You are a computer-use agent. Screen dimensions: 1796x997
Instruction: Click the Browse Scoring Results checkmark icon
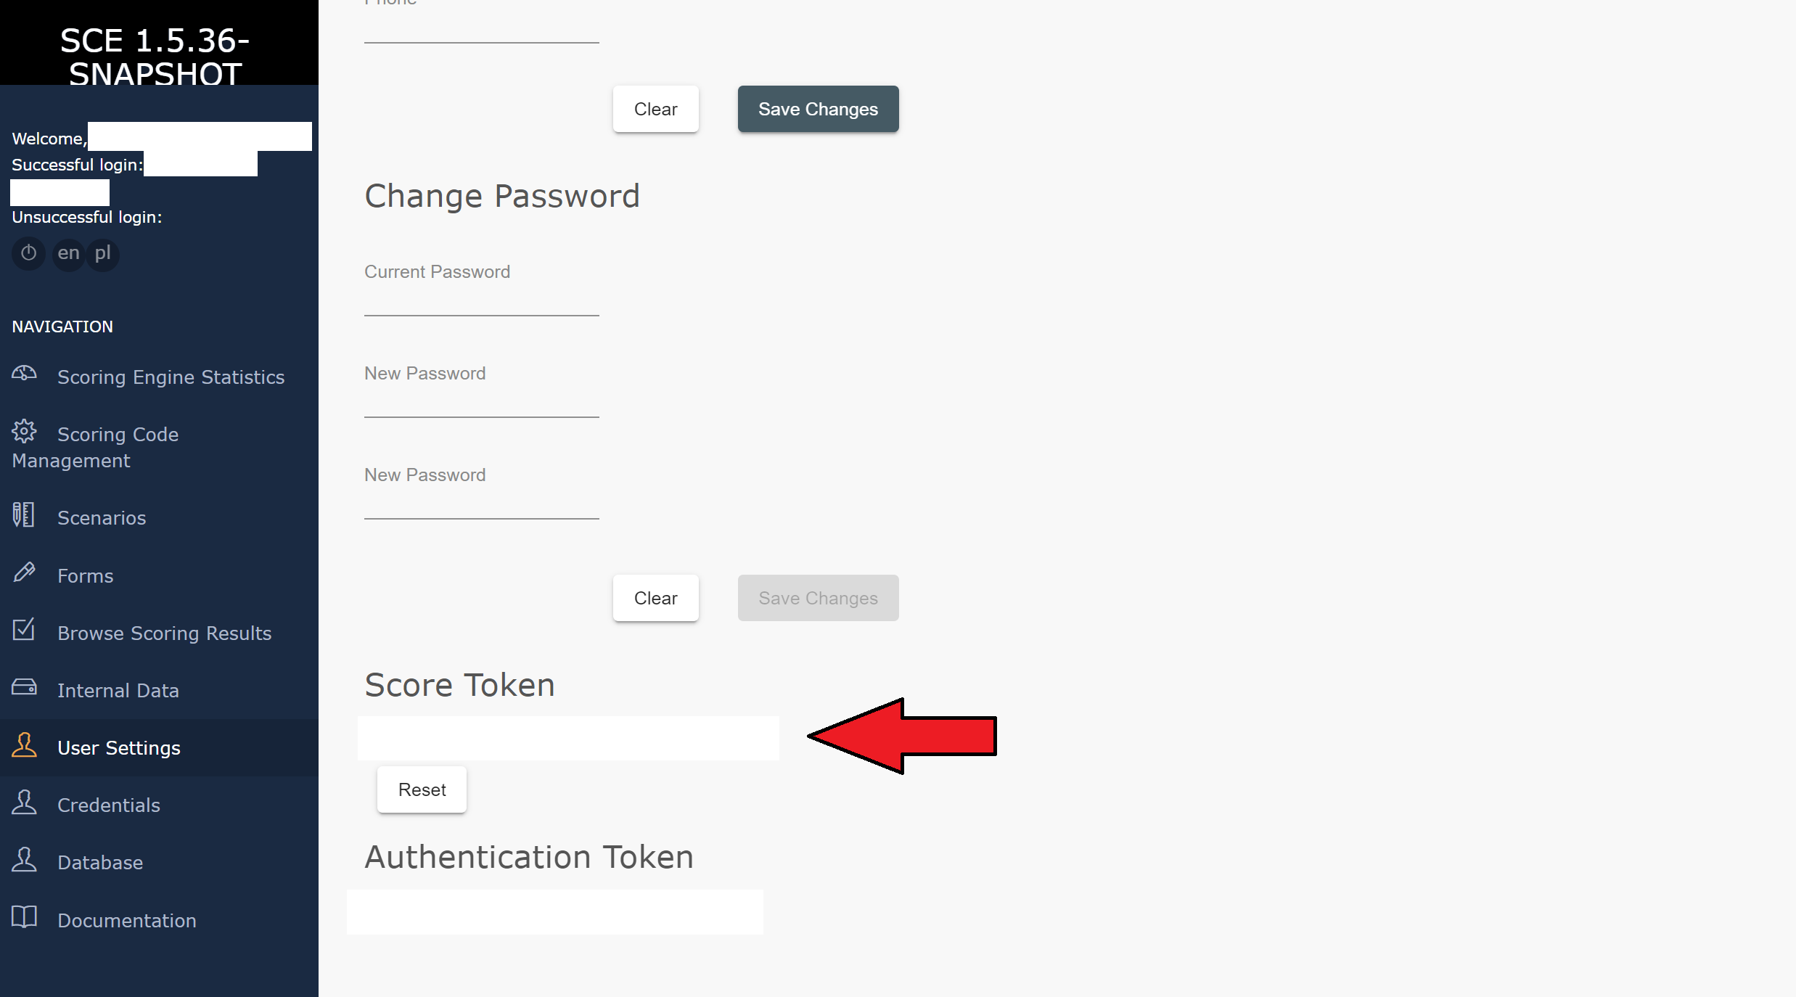click(x=24, y=630)
